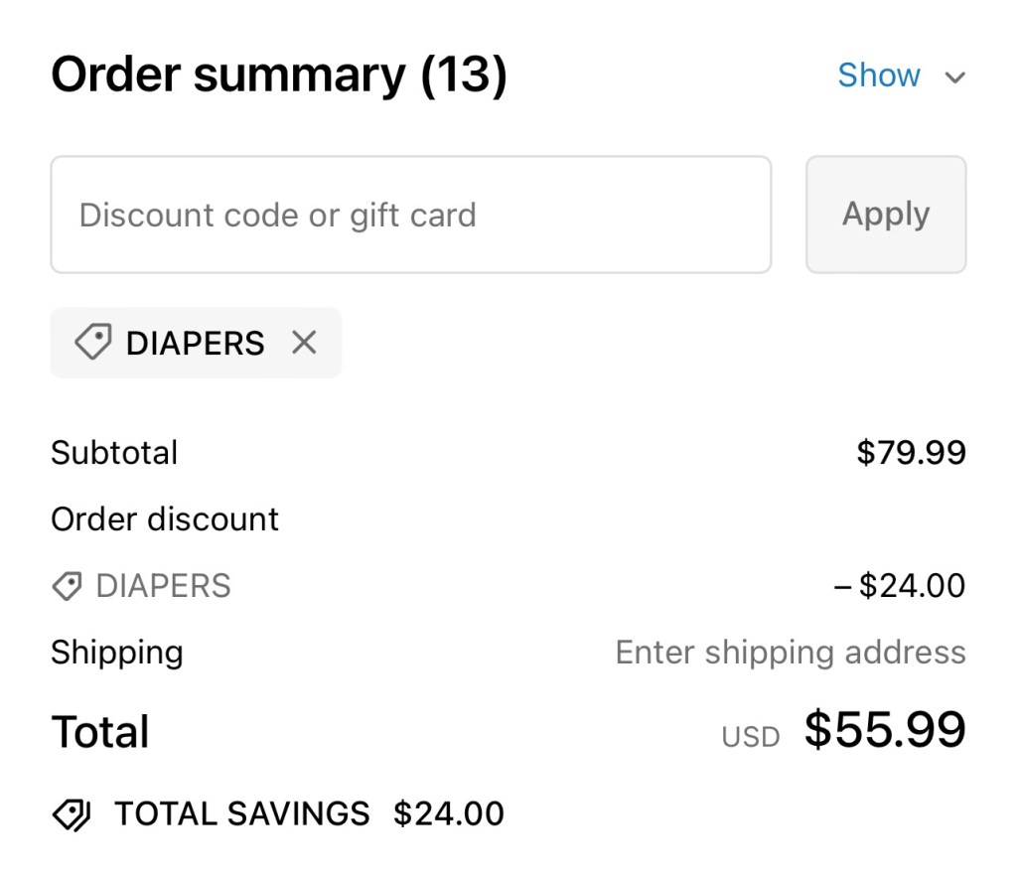Click the Subtotal label
This screenshot has height=878, width=1017.
click(x=114, y=453)
